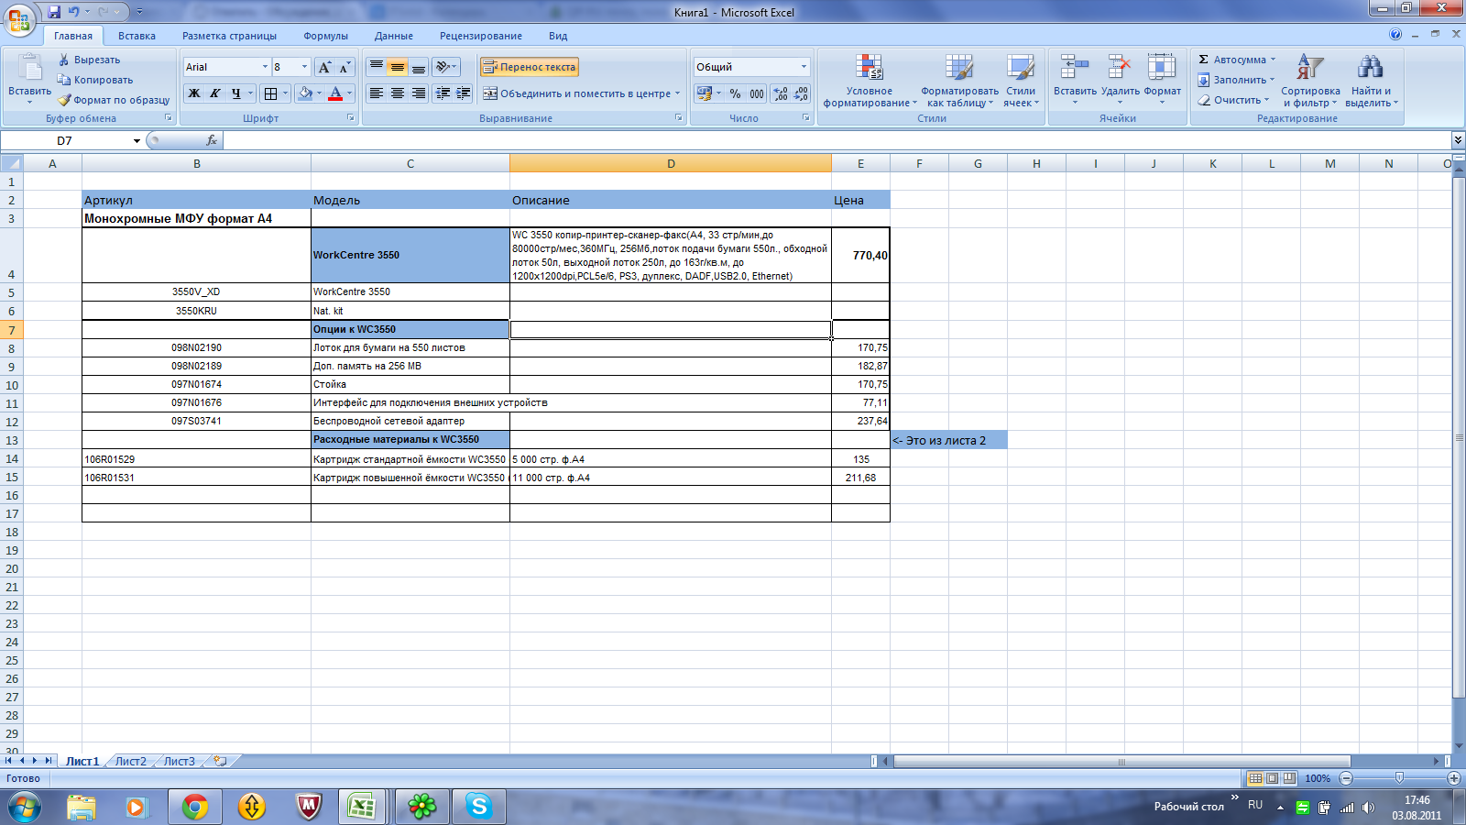This screenshot has width=1466, height=825.
Task: Insert a new worksheet tab
Action: (x=221, y=761)
